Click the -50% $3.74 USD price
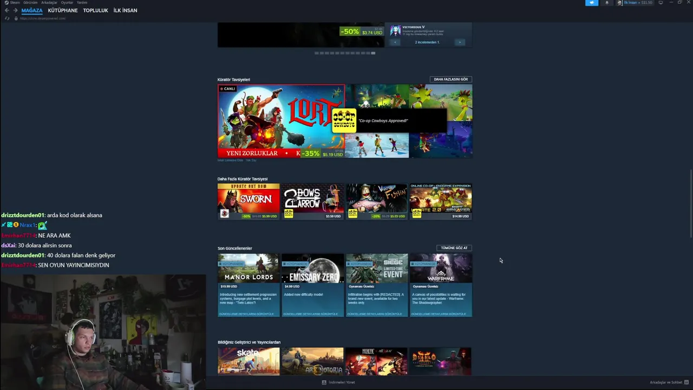Screen dimensions: 693x390 (x=362, y=31)
